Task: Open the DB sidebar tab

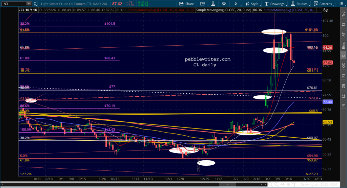Action: [343, 86]
